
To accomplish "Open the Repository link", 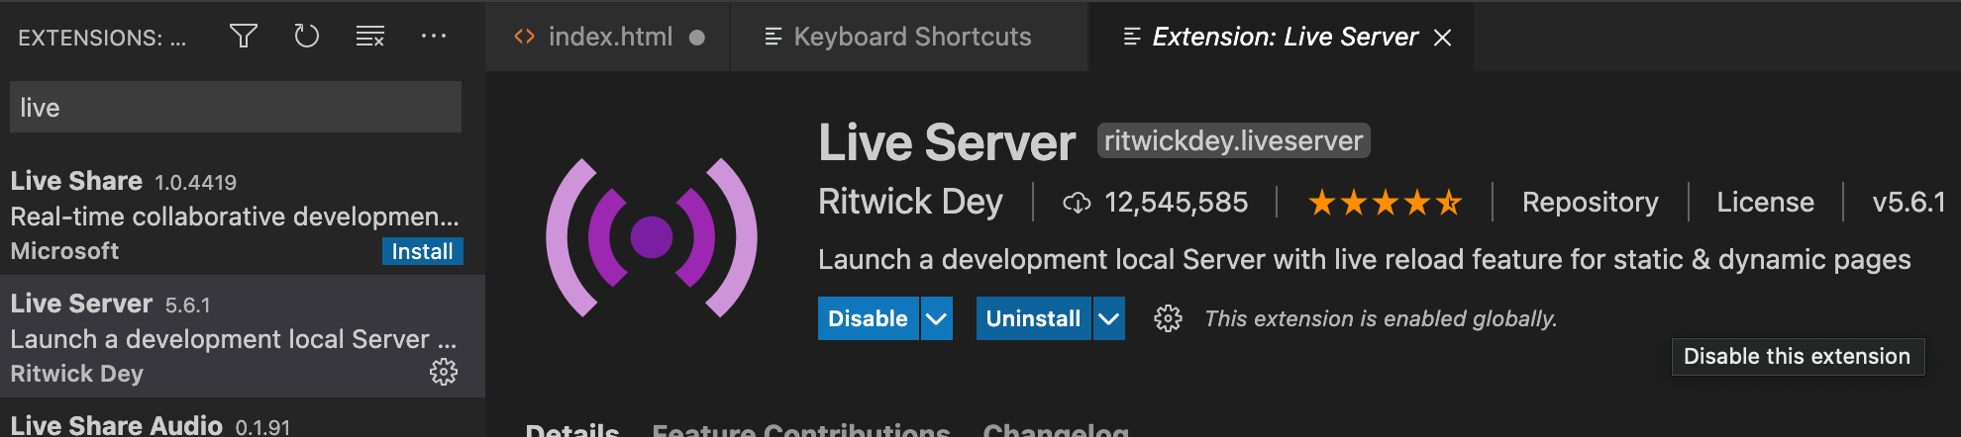I will [1590, 203].
